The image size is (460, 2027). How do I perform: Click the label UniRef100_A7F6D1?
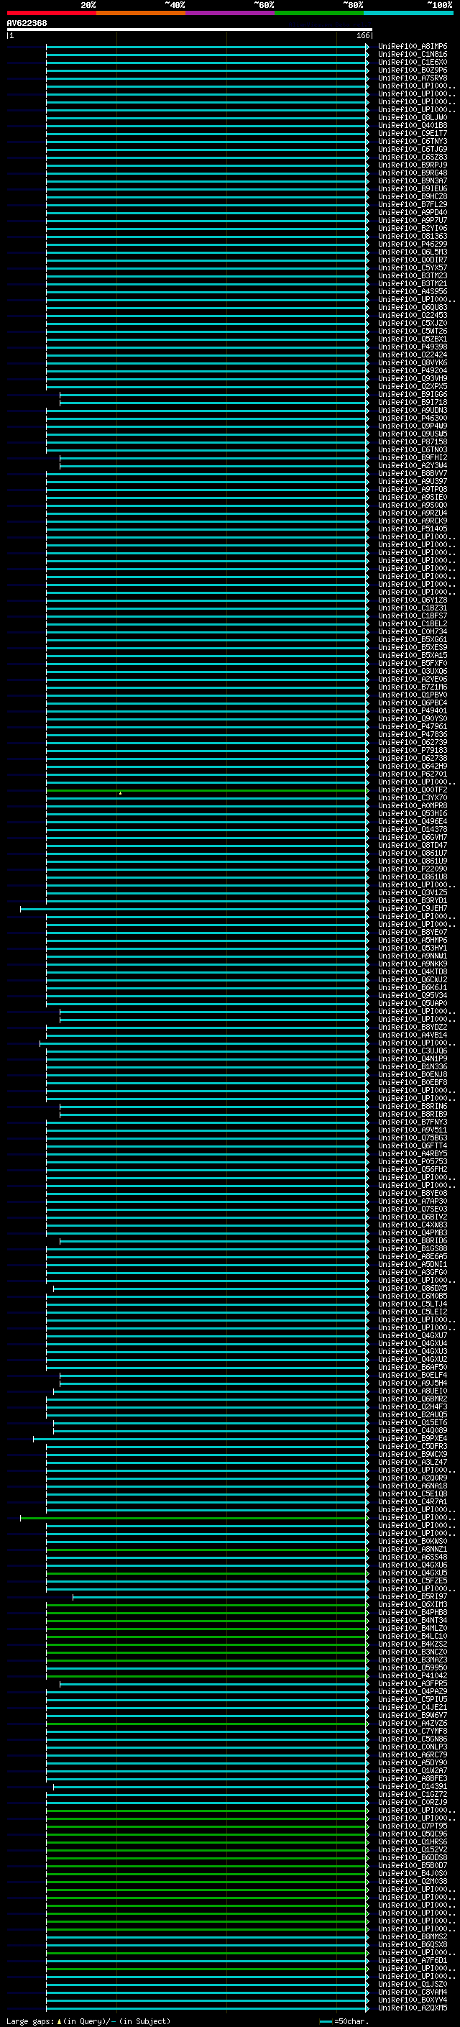pyautogui.click(x=412, y=1960)
